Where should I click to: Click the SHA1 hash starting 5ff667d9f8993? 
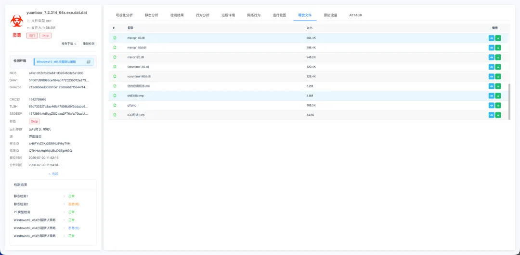click(x=59, y=80)
